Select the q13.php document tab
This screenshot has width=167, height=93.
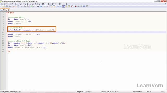point(5,10)
